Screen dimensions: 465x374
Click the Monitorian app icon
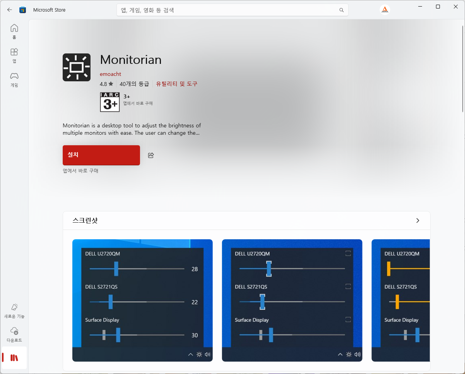click(x=77, y=67)
